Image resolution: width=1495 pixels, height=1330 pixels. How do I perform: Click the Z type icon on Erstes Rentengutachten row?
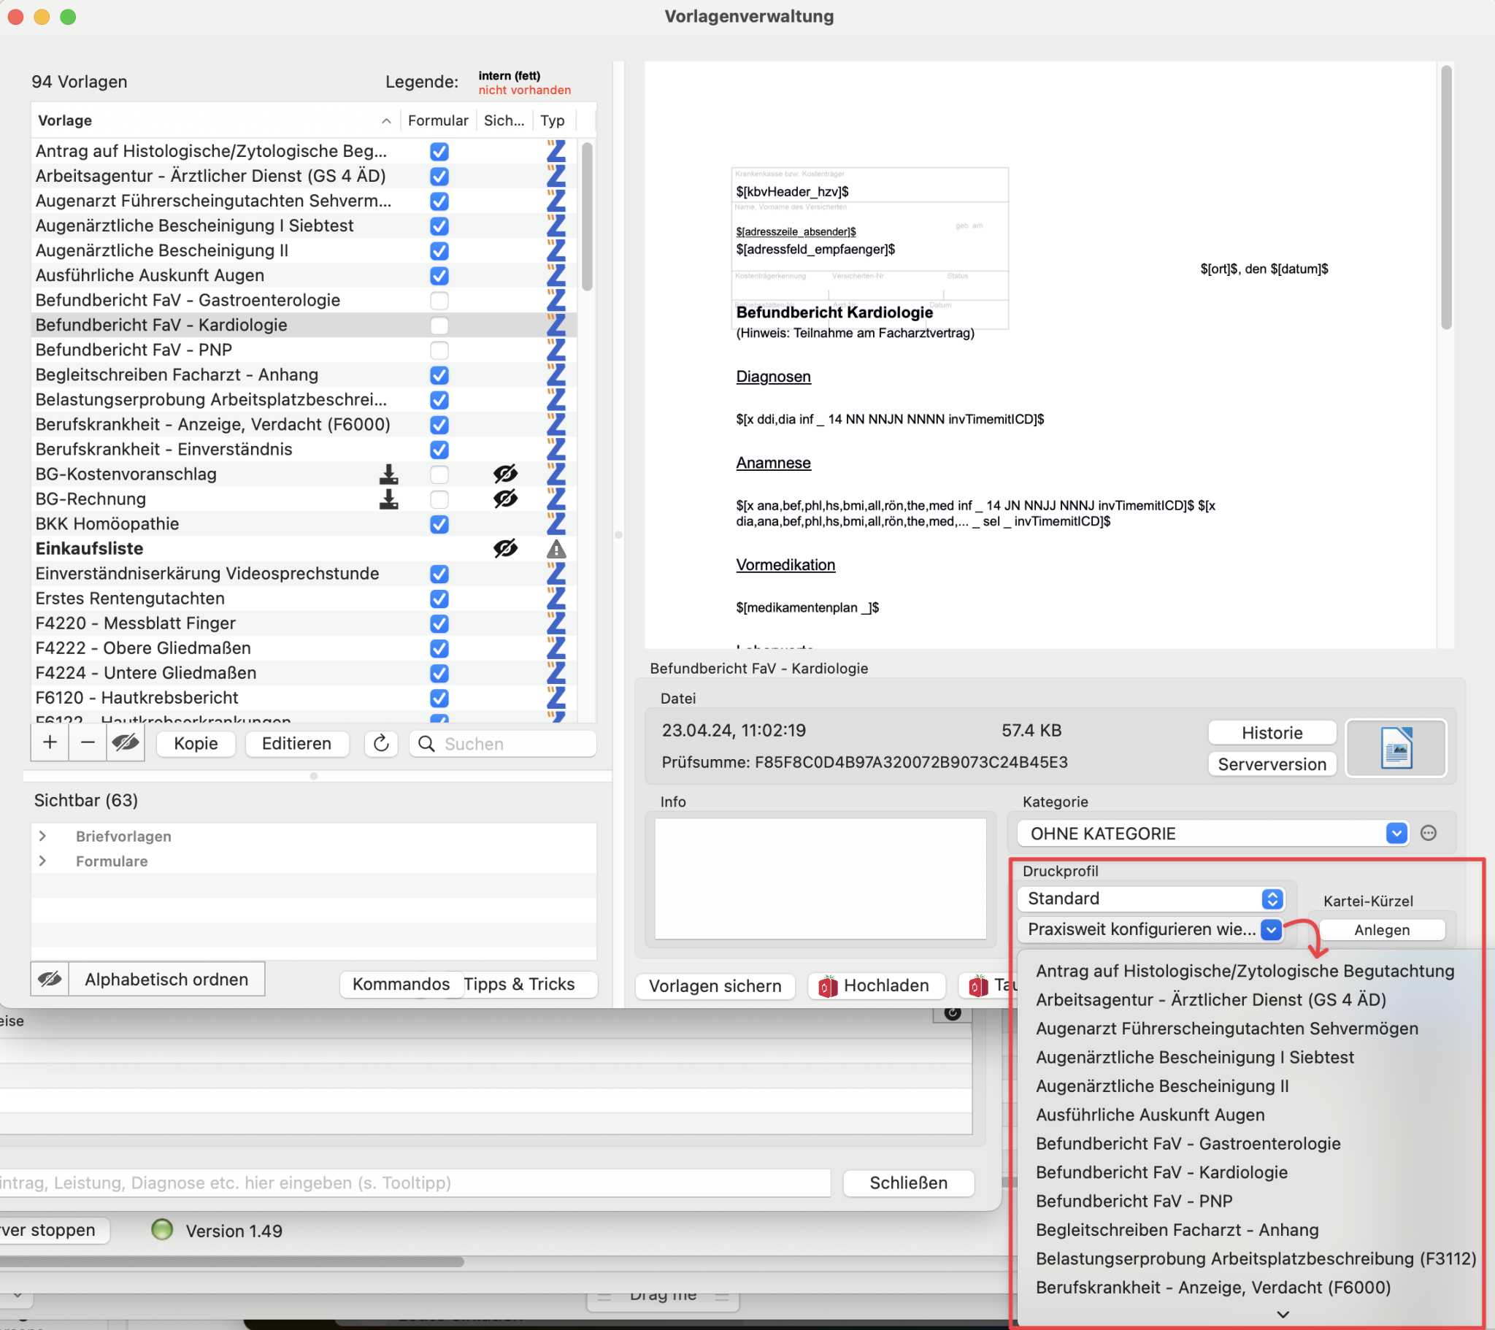point(556,599)
